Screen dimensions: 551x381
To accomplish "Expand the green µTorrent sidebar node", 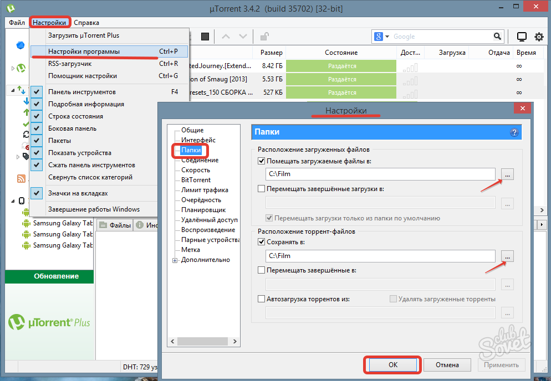I will click(13, 68).
